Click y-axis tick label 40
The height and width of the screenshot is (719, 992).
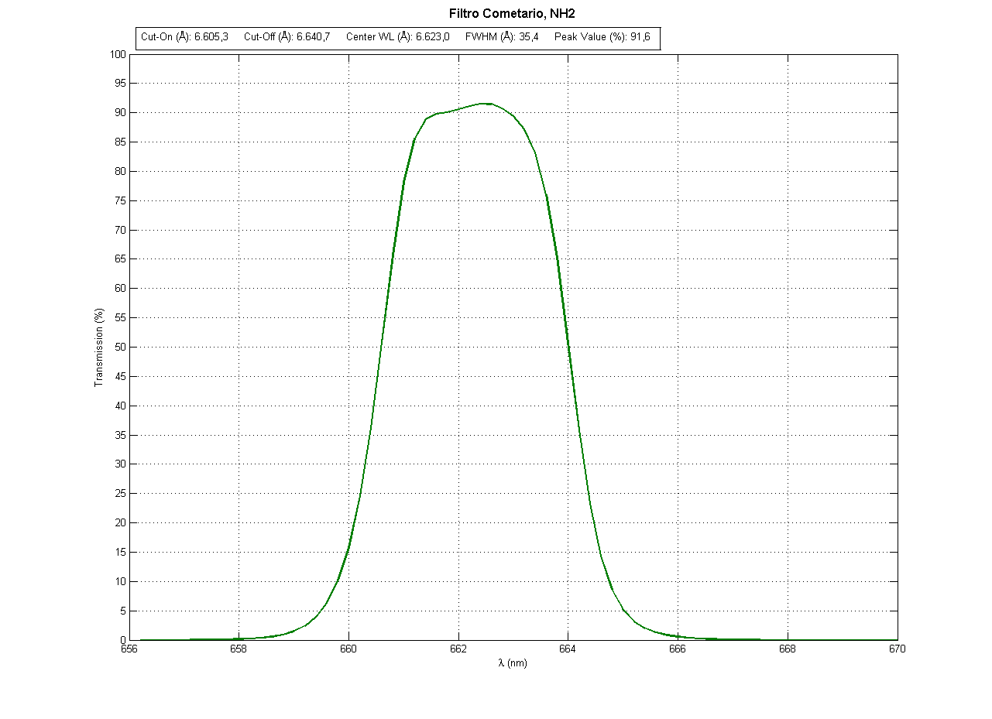click(x=120, y=406)
